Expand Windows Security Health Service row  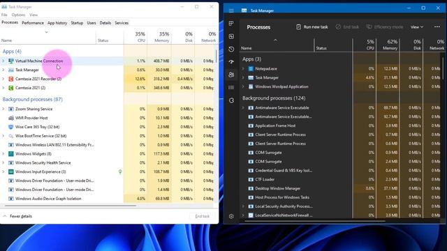tap(3, 162)
